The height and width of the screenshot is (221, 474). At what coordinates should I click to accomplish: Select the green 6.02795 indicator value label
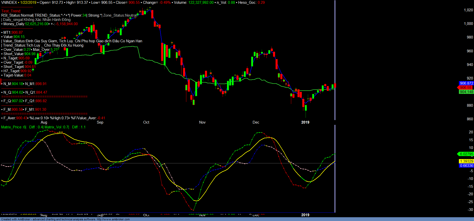click(466, 154)
